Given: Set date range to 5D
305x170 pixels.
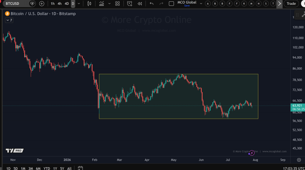Looking at the screenshot, I should point(16,169).
